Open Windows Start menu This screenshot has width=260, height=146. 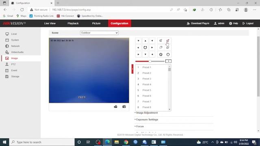tap(4, 142)
